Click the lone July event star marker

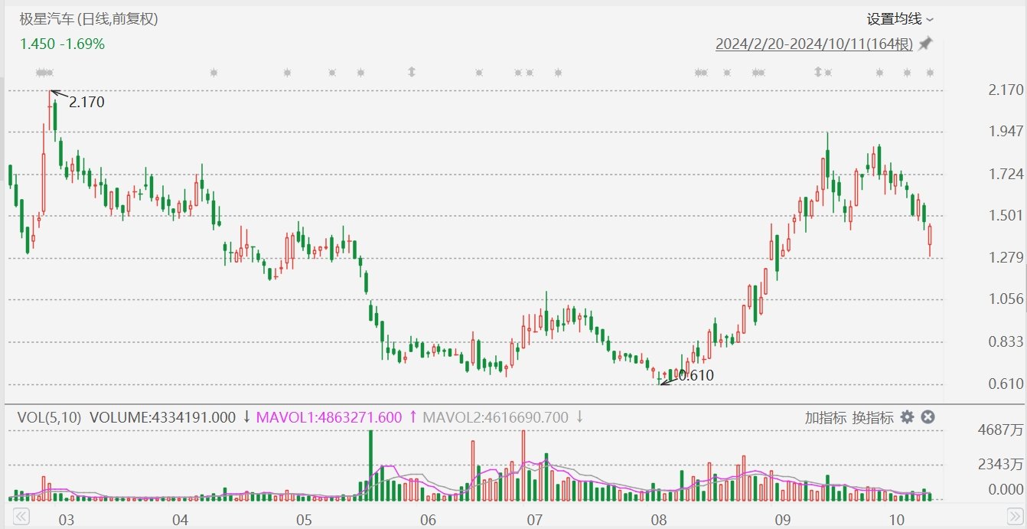(558, 73)
